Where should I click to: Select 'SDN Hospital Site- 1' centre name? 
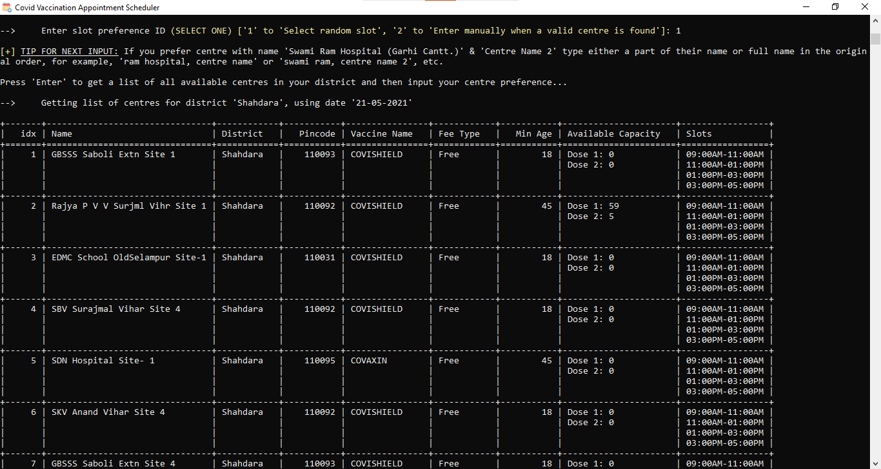point(103,361)
